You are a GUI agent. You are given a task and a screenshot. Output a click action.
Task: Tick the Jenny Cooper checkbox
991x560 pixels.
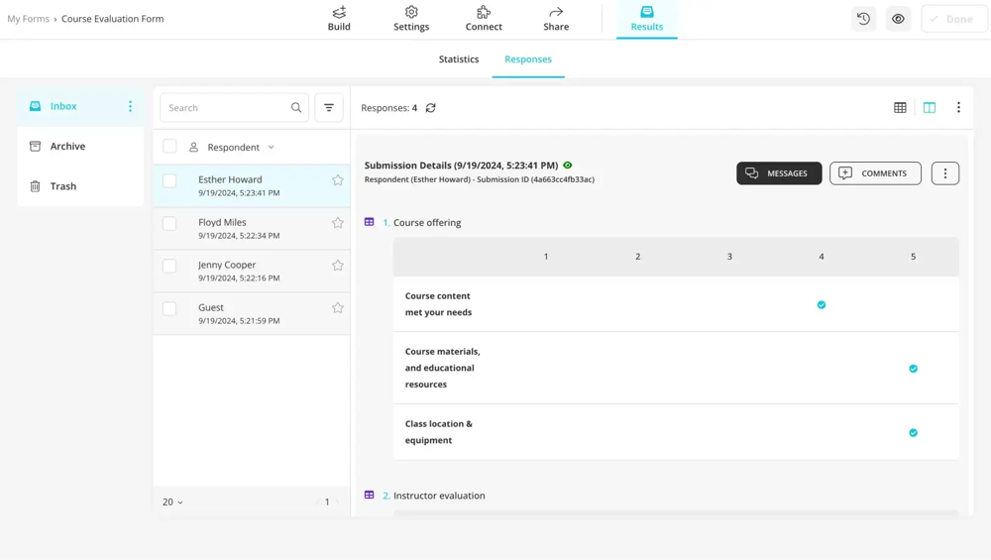tap(169, 267)
